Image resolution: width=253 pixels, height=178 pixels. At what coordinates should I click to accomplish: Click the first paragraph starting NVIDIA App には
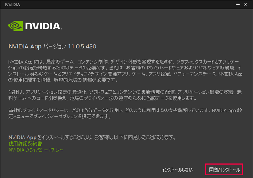coord(125,71)
